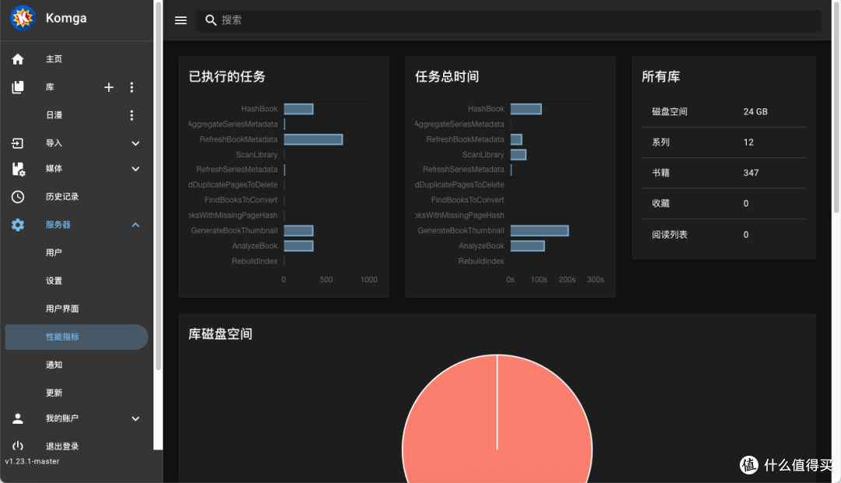841x483 pixels.
Task: Open the 库 libraries entry
Action: click(x=50, y=87)
